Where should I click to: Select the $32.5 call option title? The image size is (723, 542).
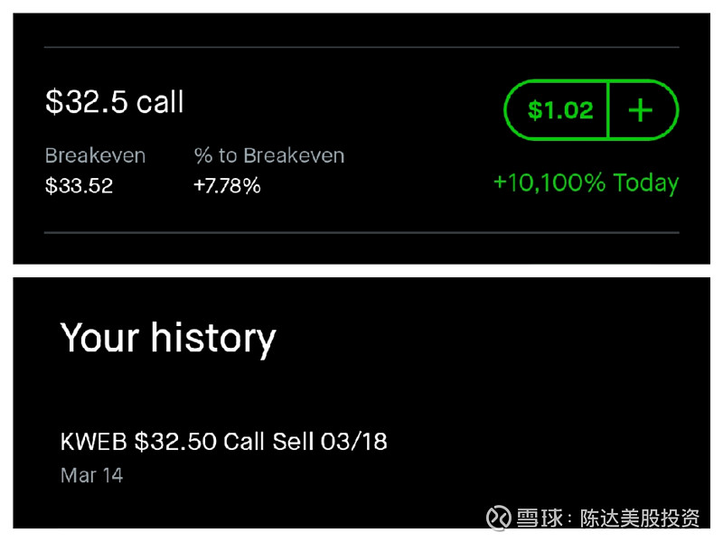pos(115,101)
